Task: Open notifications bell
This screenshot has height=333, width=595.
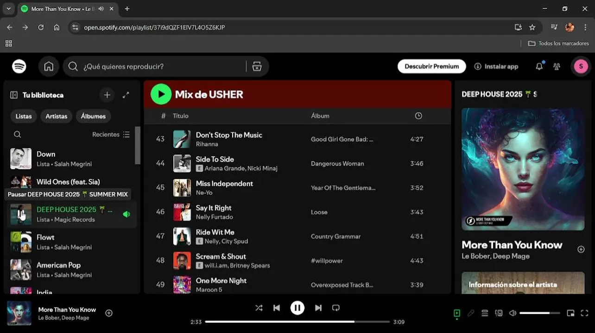Action: pos(539,67)
